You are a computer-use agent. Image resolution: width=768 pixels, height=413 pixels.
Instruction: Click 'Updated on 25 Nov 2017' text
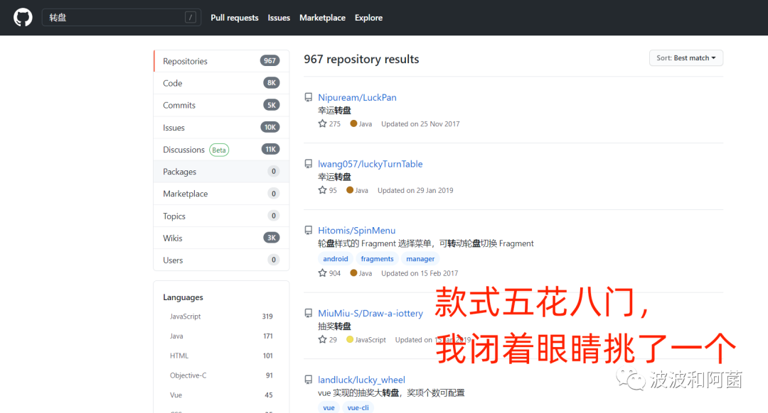click(x=420, y=123)
